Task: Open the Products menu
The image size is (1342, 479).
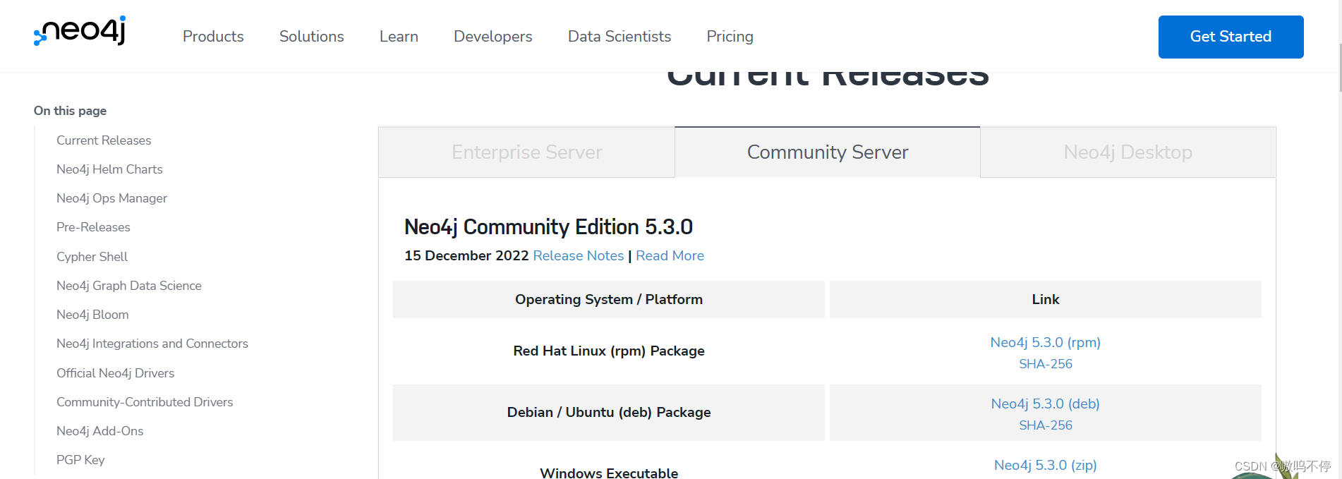Action: click(213, 37)
